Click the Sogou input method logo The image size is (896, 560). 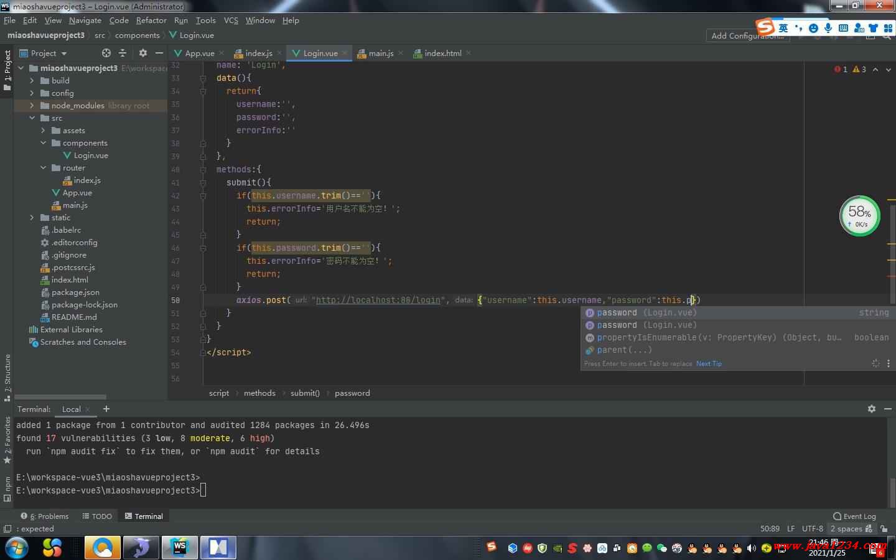pos(765,27)
